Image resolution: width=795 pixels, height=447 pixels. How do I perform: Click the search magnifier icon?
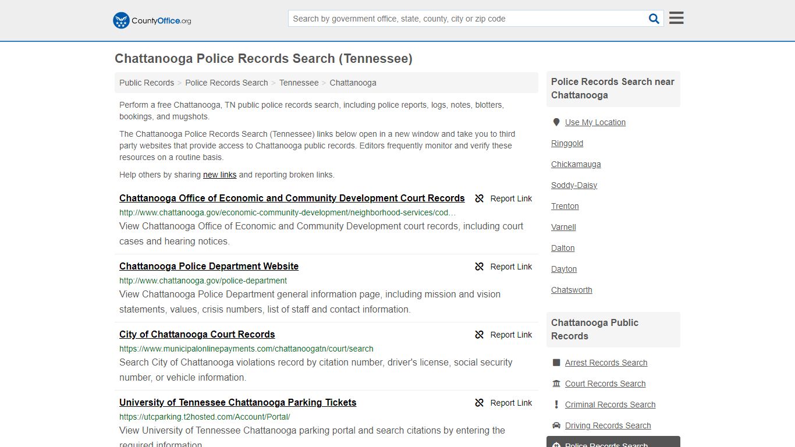[654, 19]
